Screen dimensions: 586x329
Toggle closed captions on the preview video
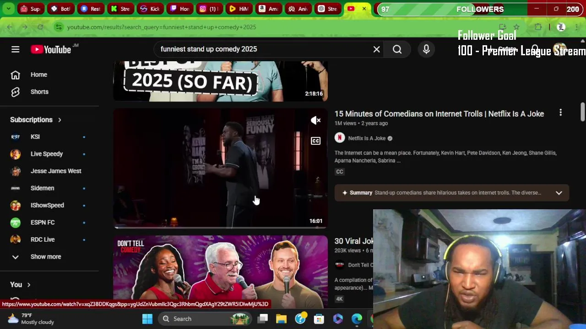(x=315, y=141)
